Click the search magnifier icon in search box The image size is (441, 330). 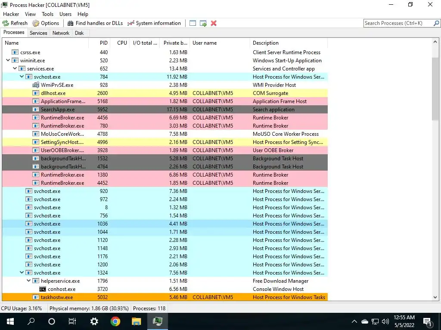pos(436,23)
